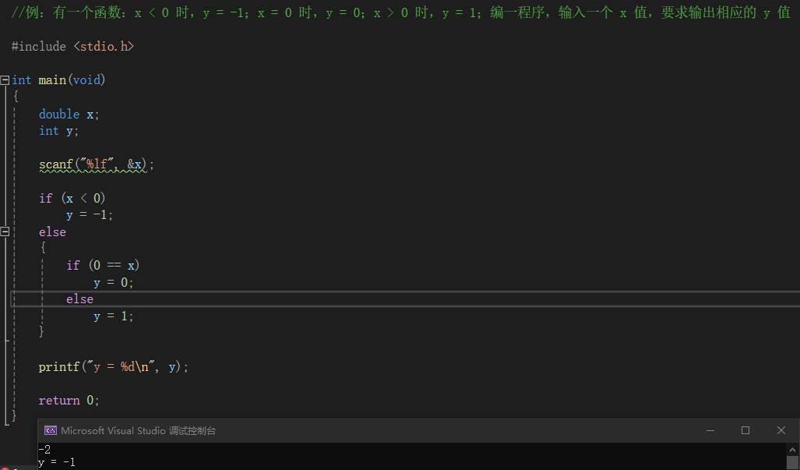Click the if (0 == x) condition
This screenshot has width=800, height=470.
103,266
